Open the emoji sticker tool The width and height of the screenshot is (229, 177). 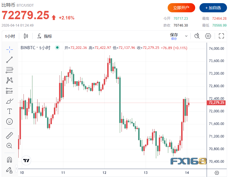point(9,122)
